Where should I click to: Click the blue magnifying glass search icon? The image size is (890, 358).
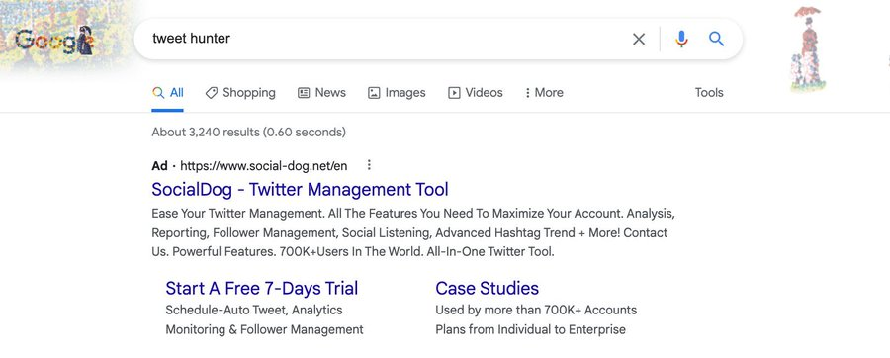716,39
